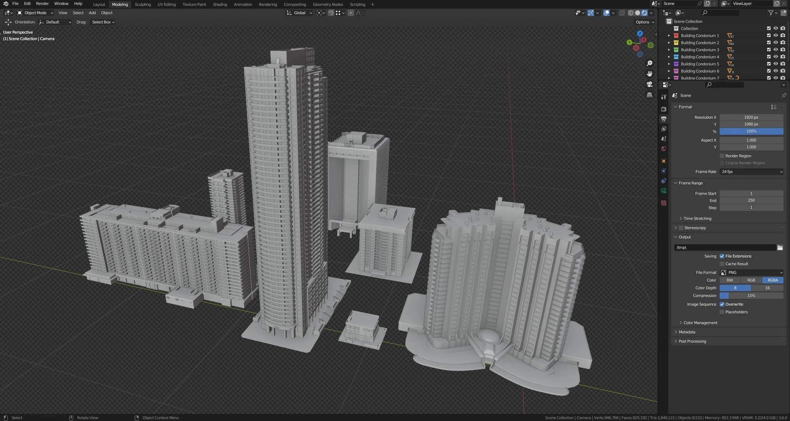Click the green Y axis navigation gizmo
The width and height of the screenshot is (790, 421).
(629, 42)
